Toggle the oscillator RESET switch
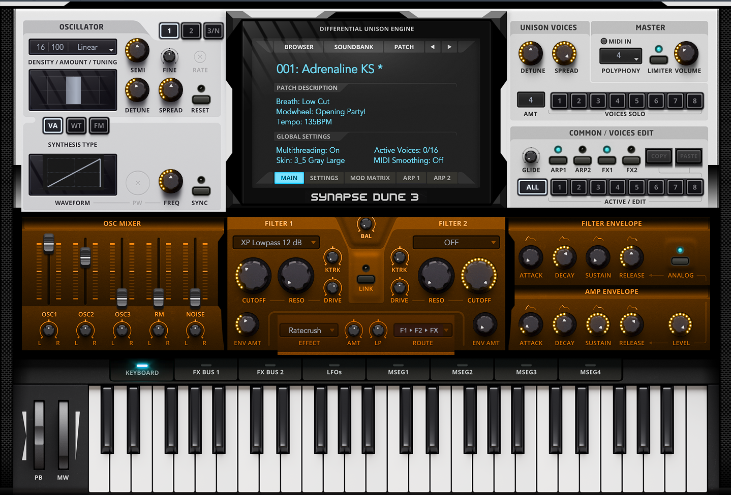This screenshot has width=731, height=495. click(x=201, y=100)
